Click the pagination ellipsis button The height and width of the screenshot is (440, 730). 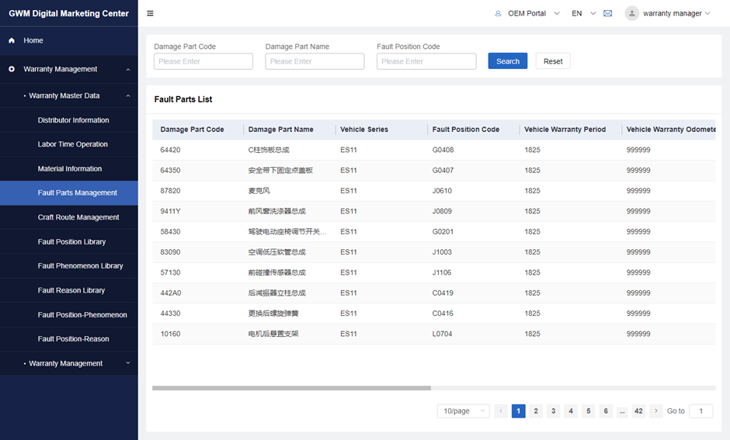pos(622,411)
